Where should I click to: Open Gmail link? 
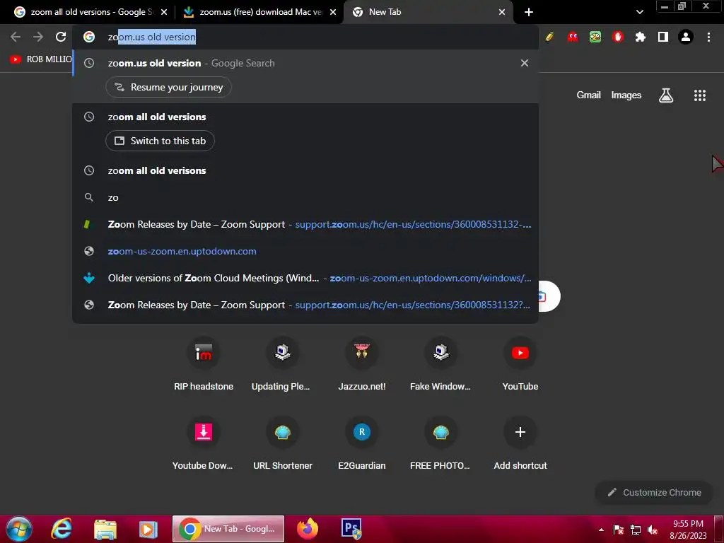588,95
